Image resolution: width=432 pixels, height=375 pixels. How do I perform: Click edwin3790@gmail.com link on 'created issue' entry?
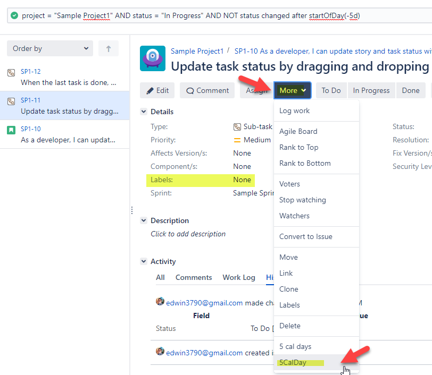point(204,353)
